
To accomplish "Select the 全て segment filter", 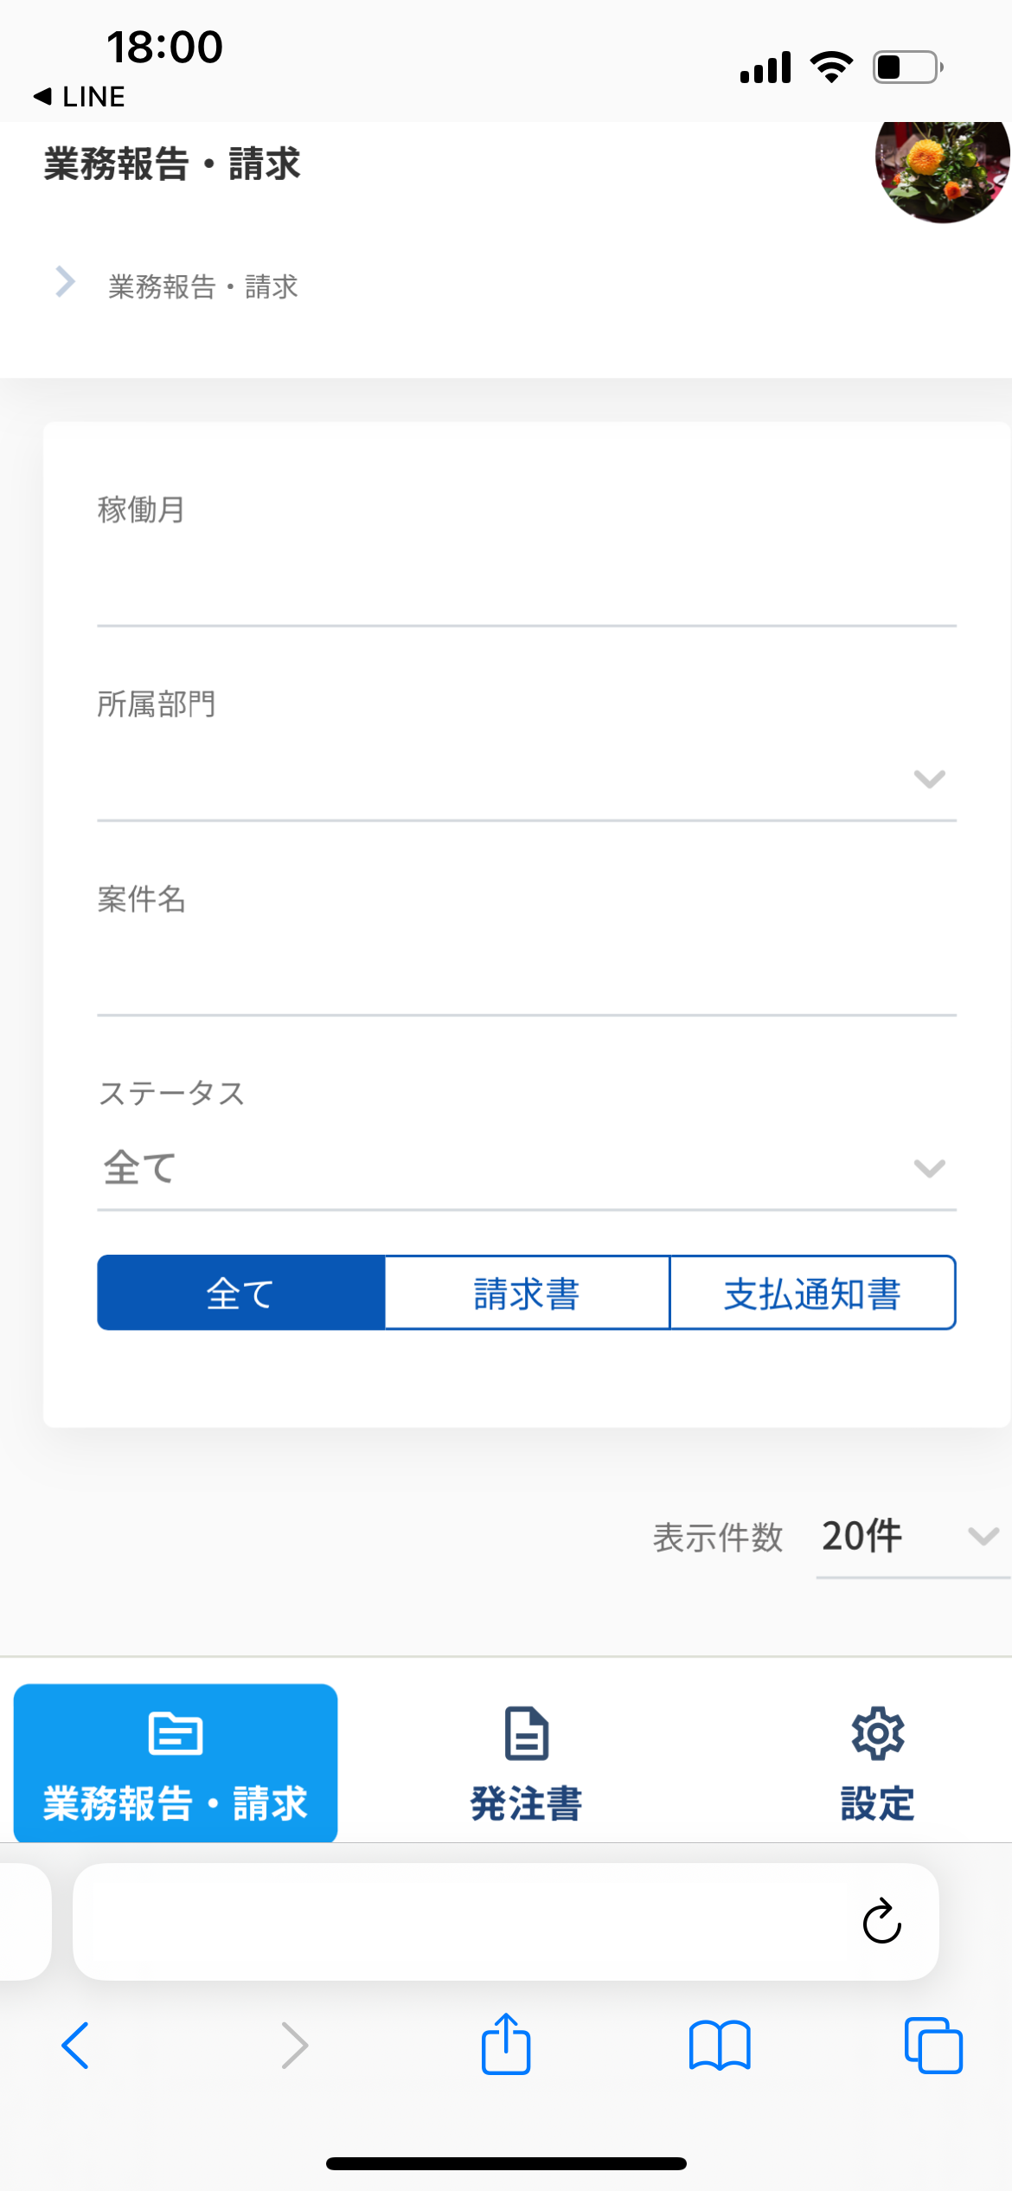I will pos(240,1293).
